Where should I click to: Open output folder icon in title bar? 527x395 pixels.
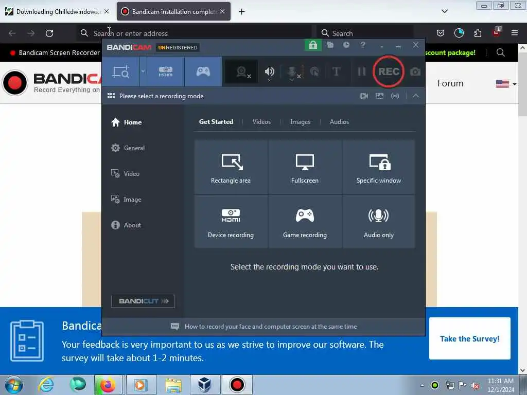(x=330, y=45)
